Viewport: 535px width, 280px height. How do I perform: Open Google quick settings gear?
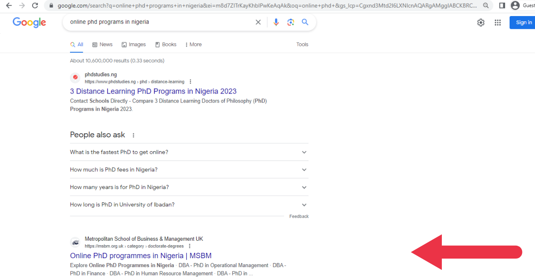click(x=481, y=23)
